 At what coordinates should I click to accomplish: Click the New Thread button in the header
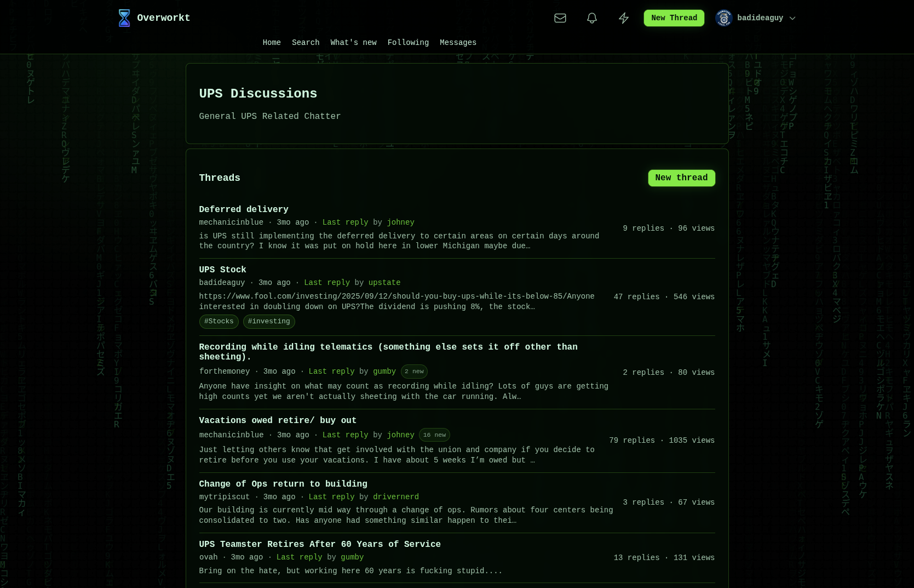tap(674, 18)
